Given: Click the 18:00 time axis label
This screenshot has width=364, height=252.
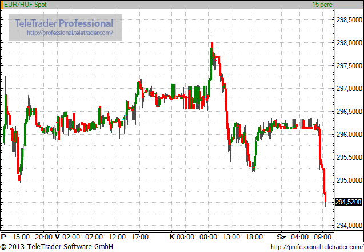Looking at the screenshot, I should point(254,237).
